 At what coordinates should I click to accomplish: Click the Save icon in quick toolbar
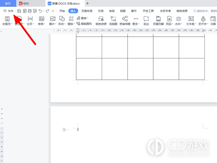[19, 11]
